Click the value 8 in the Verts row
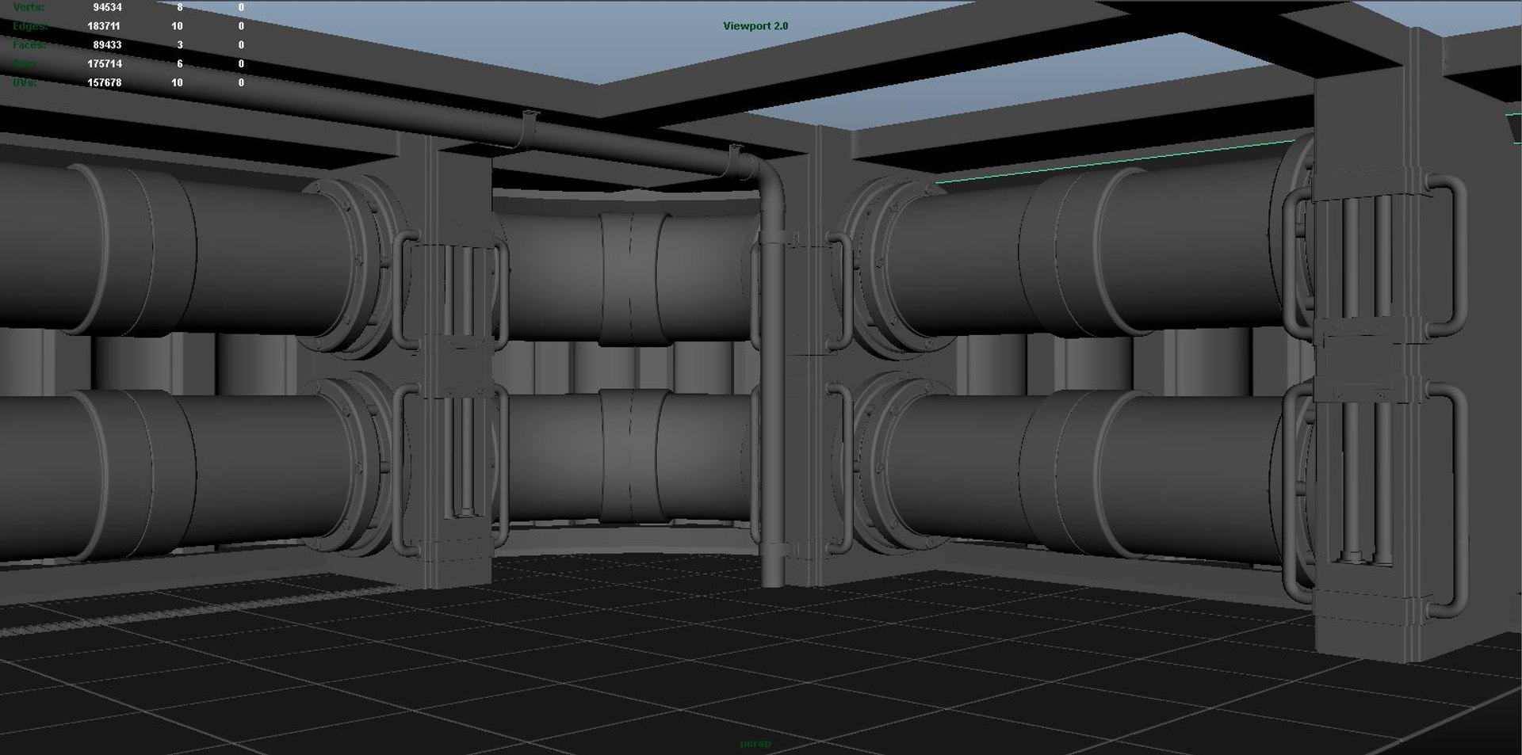This screenshot has height=755, width=1522. [180, 7]
